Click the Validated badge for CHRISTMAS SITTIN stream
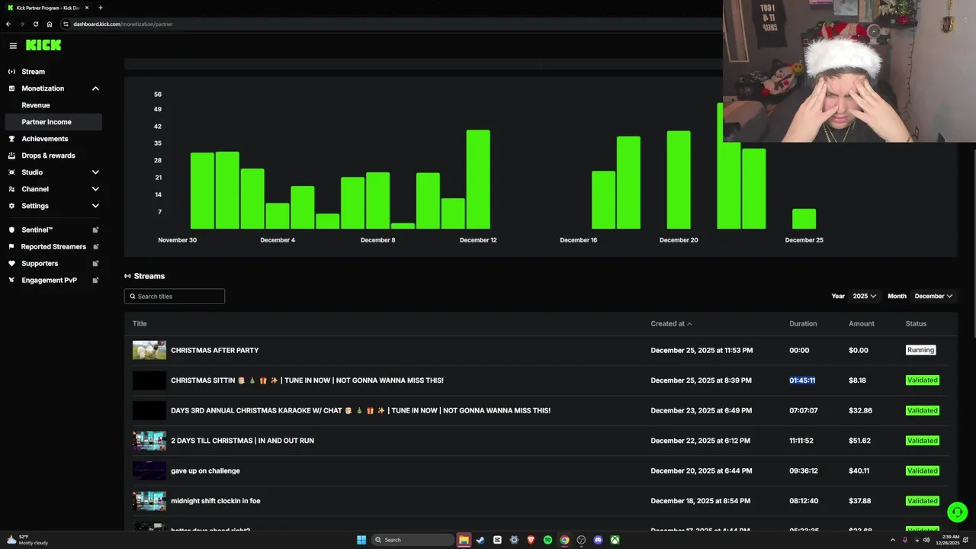This screenshot has height=549, width=976. click(x=922, y=380)
